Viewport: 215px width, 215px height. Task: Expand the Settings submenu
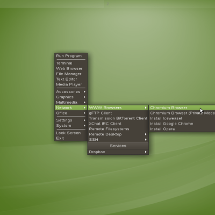tap(71, 120)
